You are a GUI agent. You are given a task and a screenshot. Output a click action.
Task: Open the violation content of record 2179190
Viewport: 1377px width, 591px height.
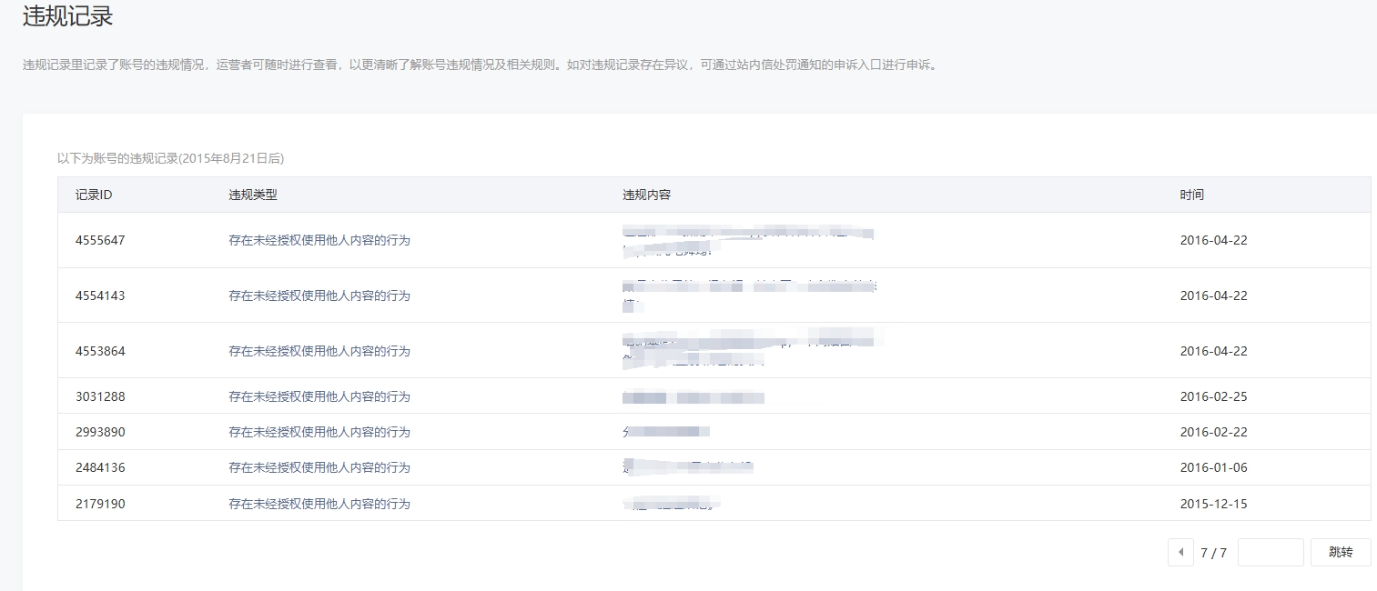pos(672,503)
